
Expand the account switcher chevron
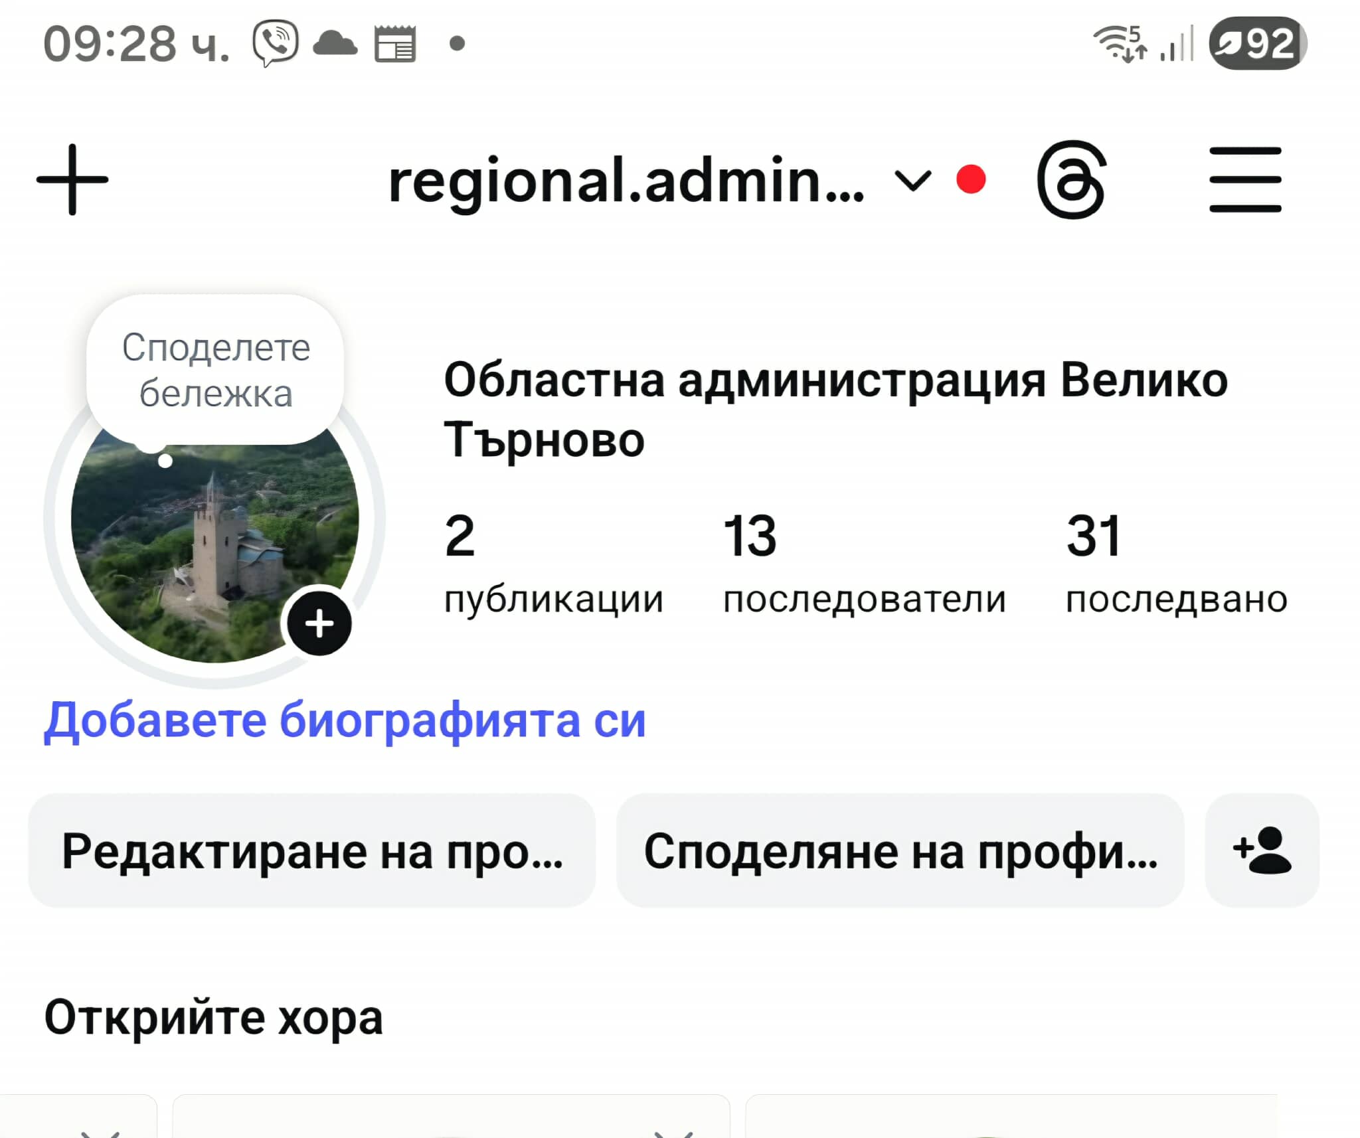[x=913, y=180]
